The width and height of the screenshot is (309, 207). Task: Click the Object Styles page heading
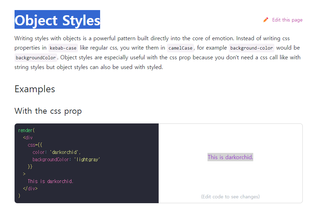[x=58, y=19]
